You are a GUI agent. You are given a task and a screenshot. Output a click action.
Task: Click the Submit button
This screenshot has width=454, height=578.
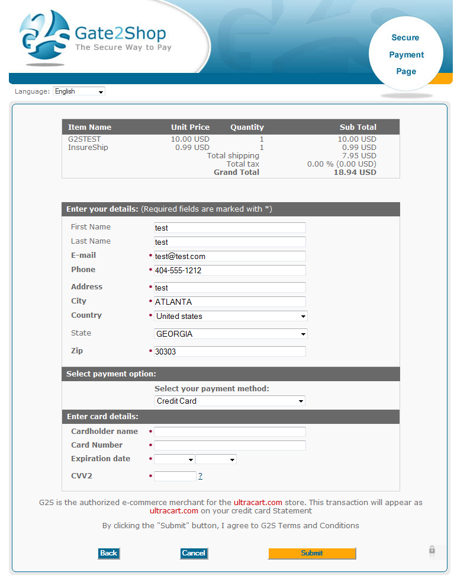point(312,553)
